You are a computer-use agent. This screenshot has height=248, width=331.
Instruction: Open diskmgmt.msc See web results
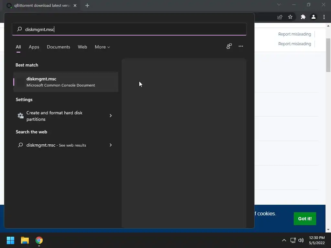pos(66,145)
